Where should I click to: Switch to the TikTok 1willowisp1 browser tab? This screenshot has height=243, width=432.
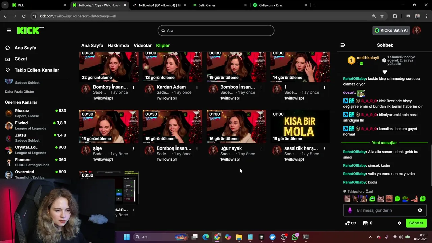pos(160,5)
